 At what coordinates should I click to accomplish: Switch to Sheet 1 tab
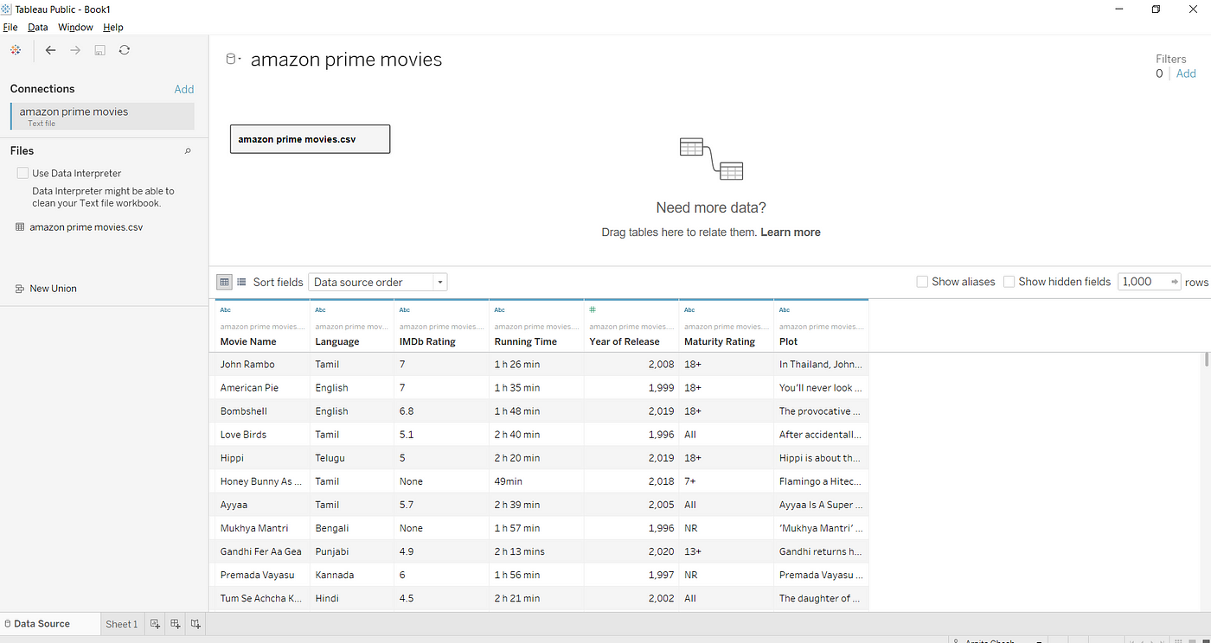122,624
